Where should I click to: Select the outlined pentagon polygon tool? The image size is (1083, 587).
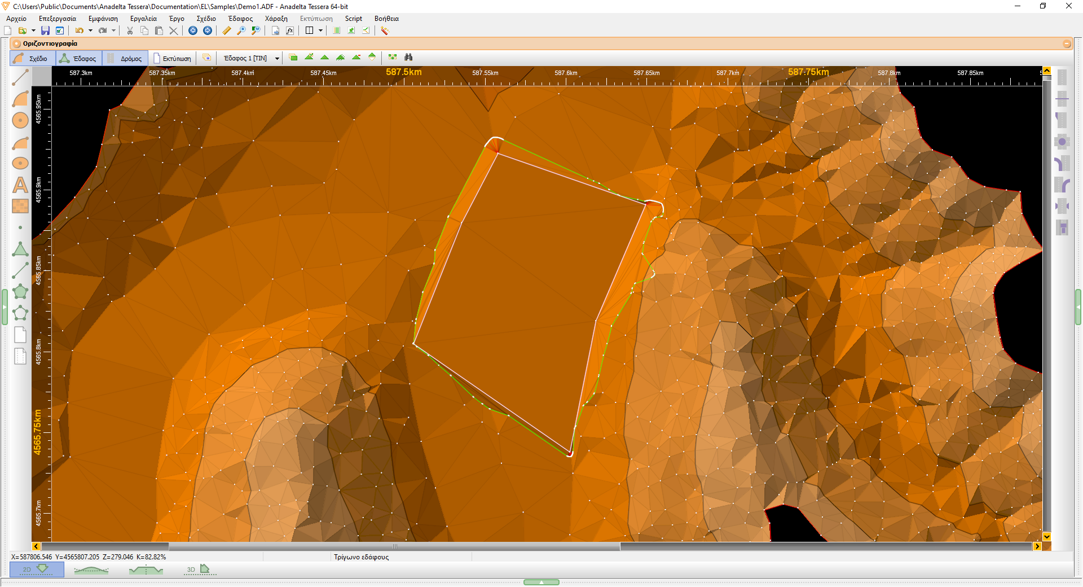click(x=20, y=313)
